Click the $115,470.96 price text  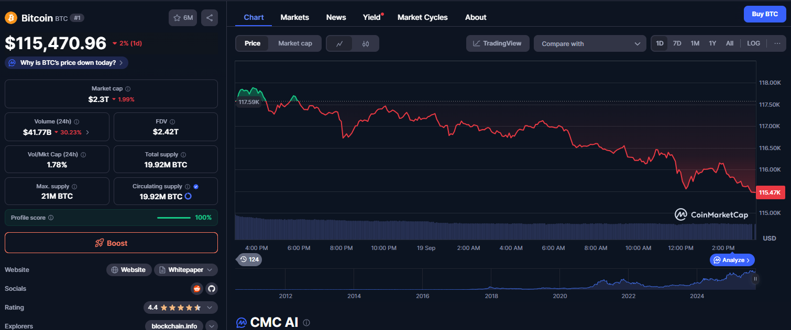[x=56, y=43]
